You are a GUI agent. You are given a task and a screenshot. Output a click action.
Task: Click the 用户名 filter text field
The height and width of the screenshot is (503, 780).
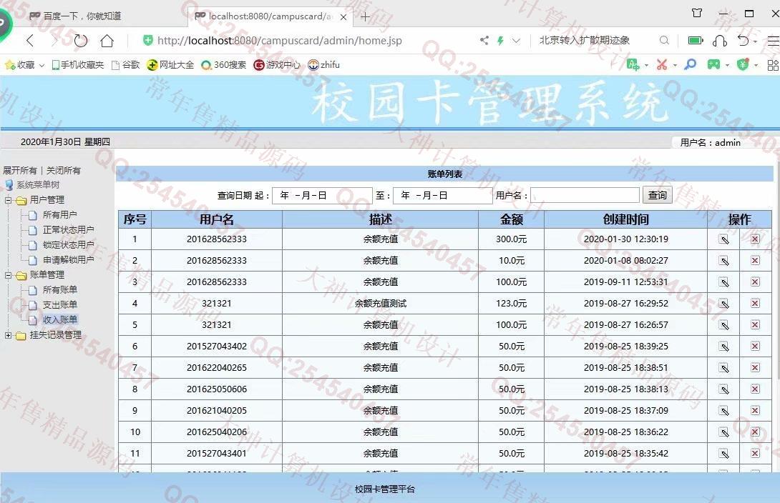tap(585, 195)
